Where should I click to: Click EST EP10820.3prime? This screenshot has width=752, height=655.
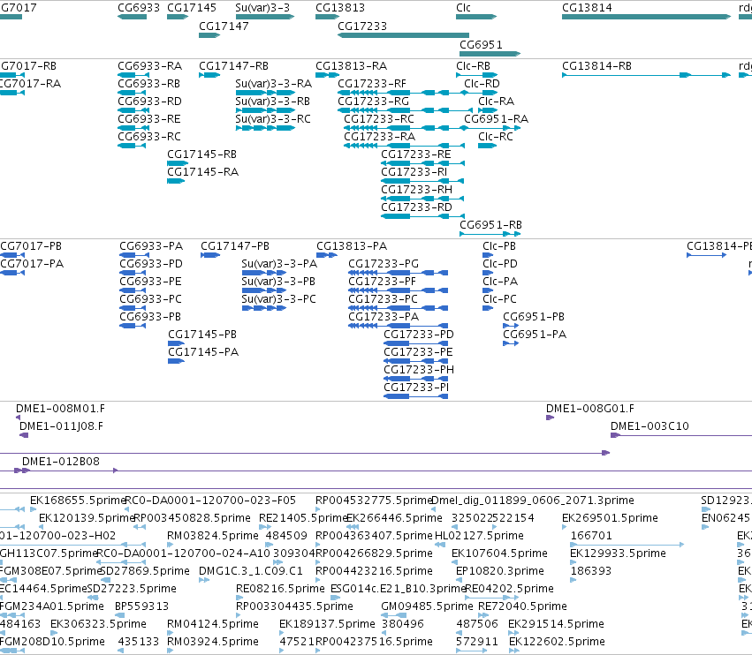pos(500,571)
